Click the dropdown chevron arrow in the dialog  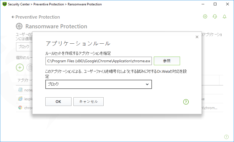(x=147, y=84)
